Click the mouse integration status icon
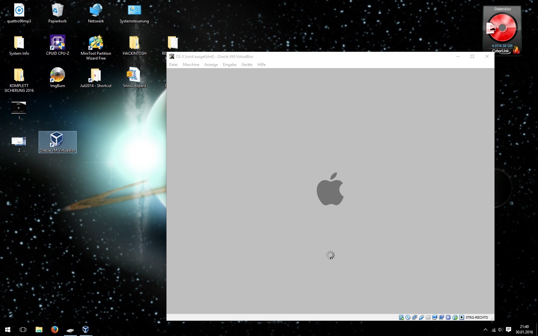This screenshot has width=538, height=336. [455, 317]
